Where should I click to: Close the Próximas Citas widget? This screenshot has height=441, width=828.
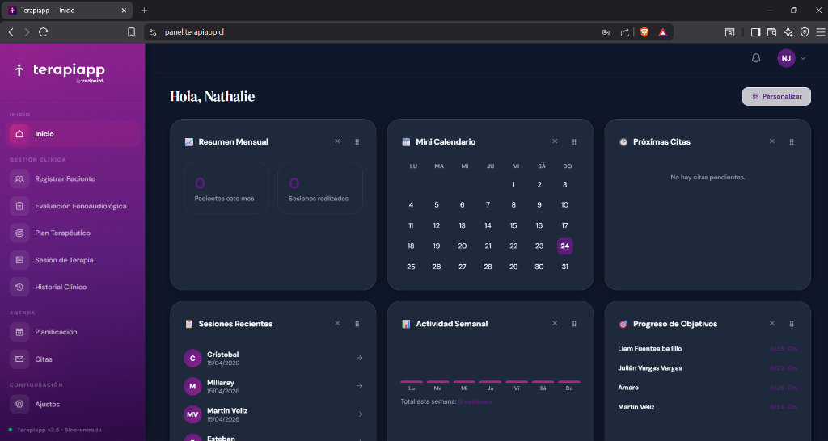pyautogui.click(x=772, y=141)
